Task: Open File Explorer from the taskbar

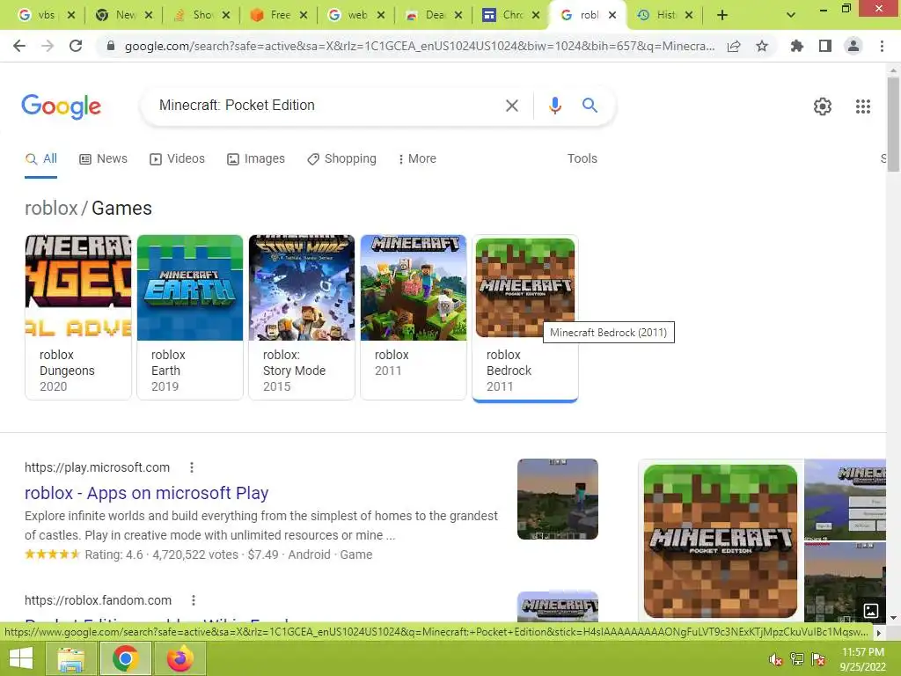Action: 71,658
